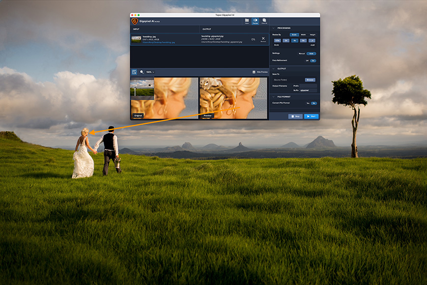Image resolution: width=427 pixels, height=285 pixels.
Task: Turn Face Refinement Off
Action: [x=307, y=61]
